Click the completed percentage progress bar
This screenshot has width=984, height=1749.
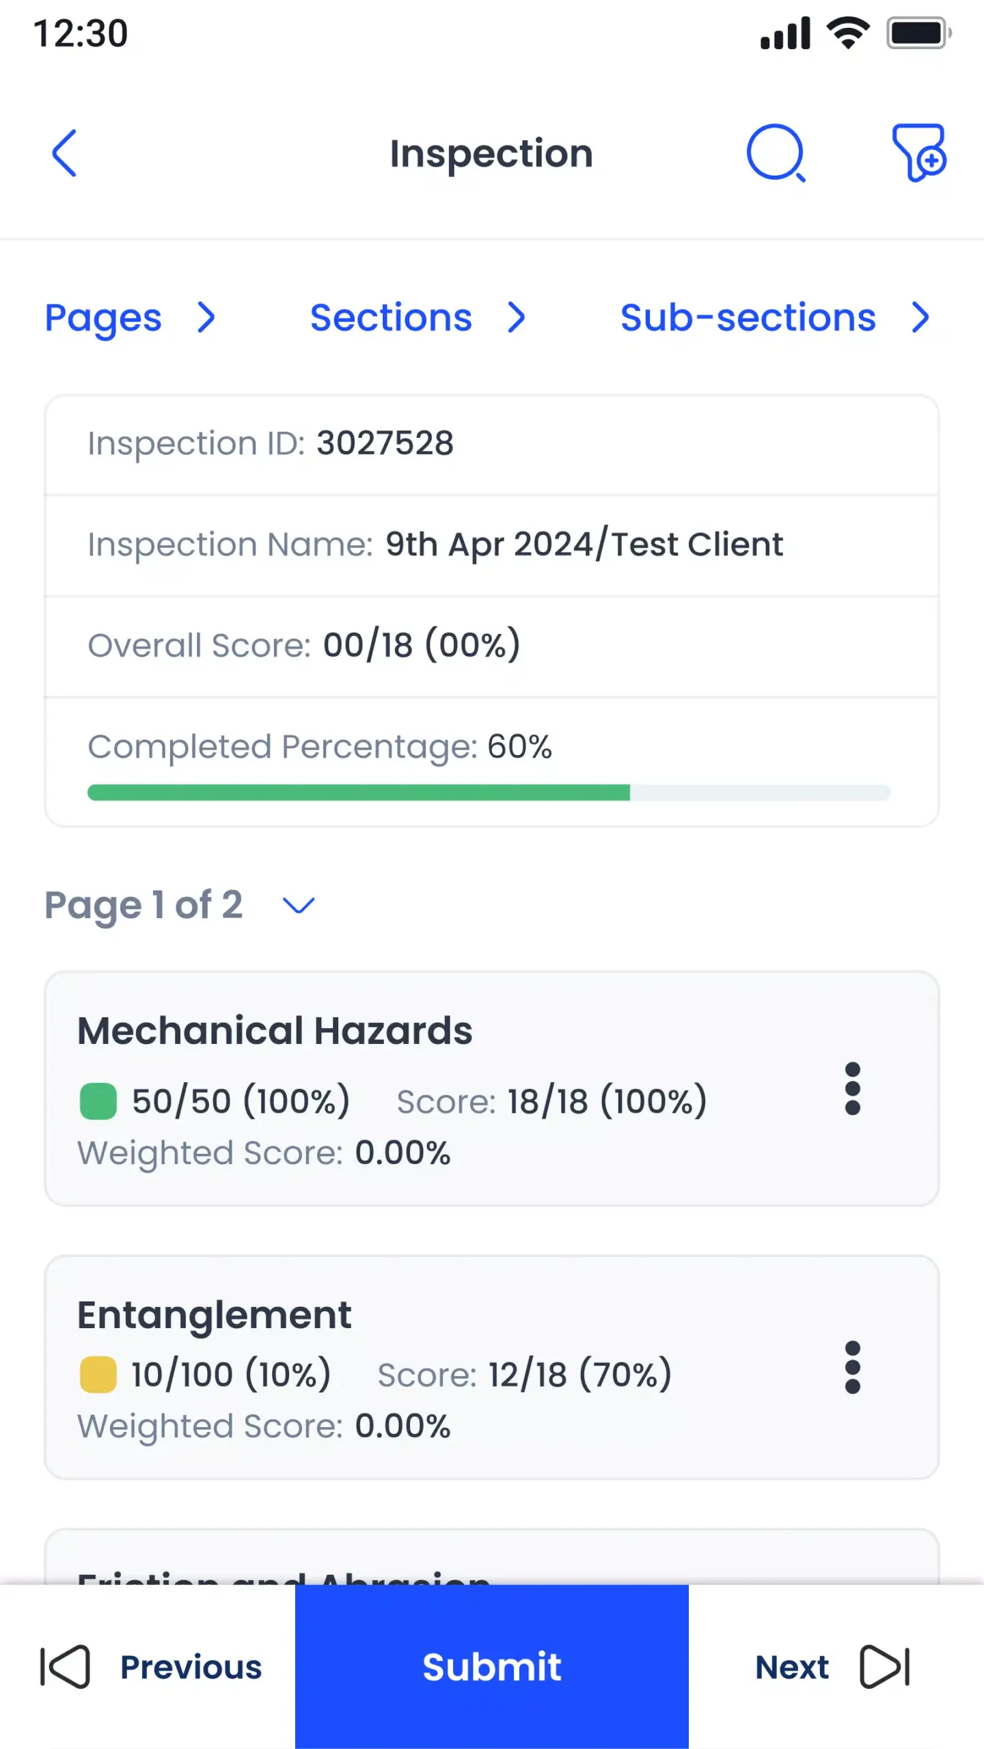pos(489,793)
